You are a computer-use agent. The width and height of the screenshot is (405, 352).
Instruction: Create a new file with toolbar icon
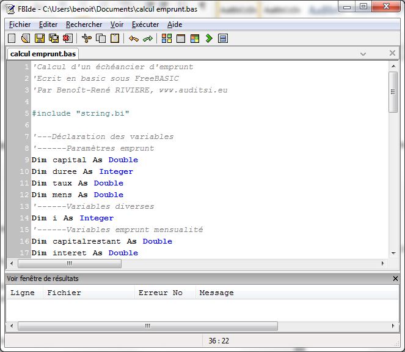[x=12, y=39]
